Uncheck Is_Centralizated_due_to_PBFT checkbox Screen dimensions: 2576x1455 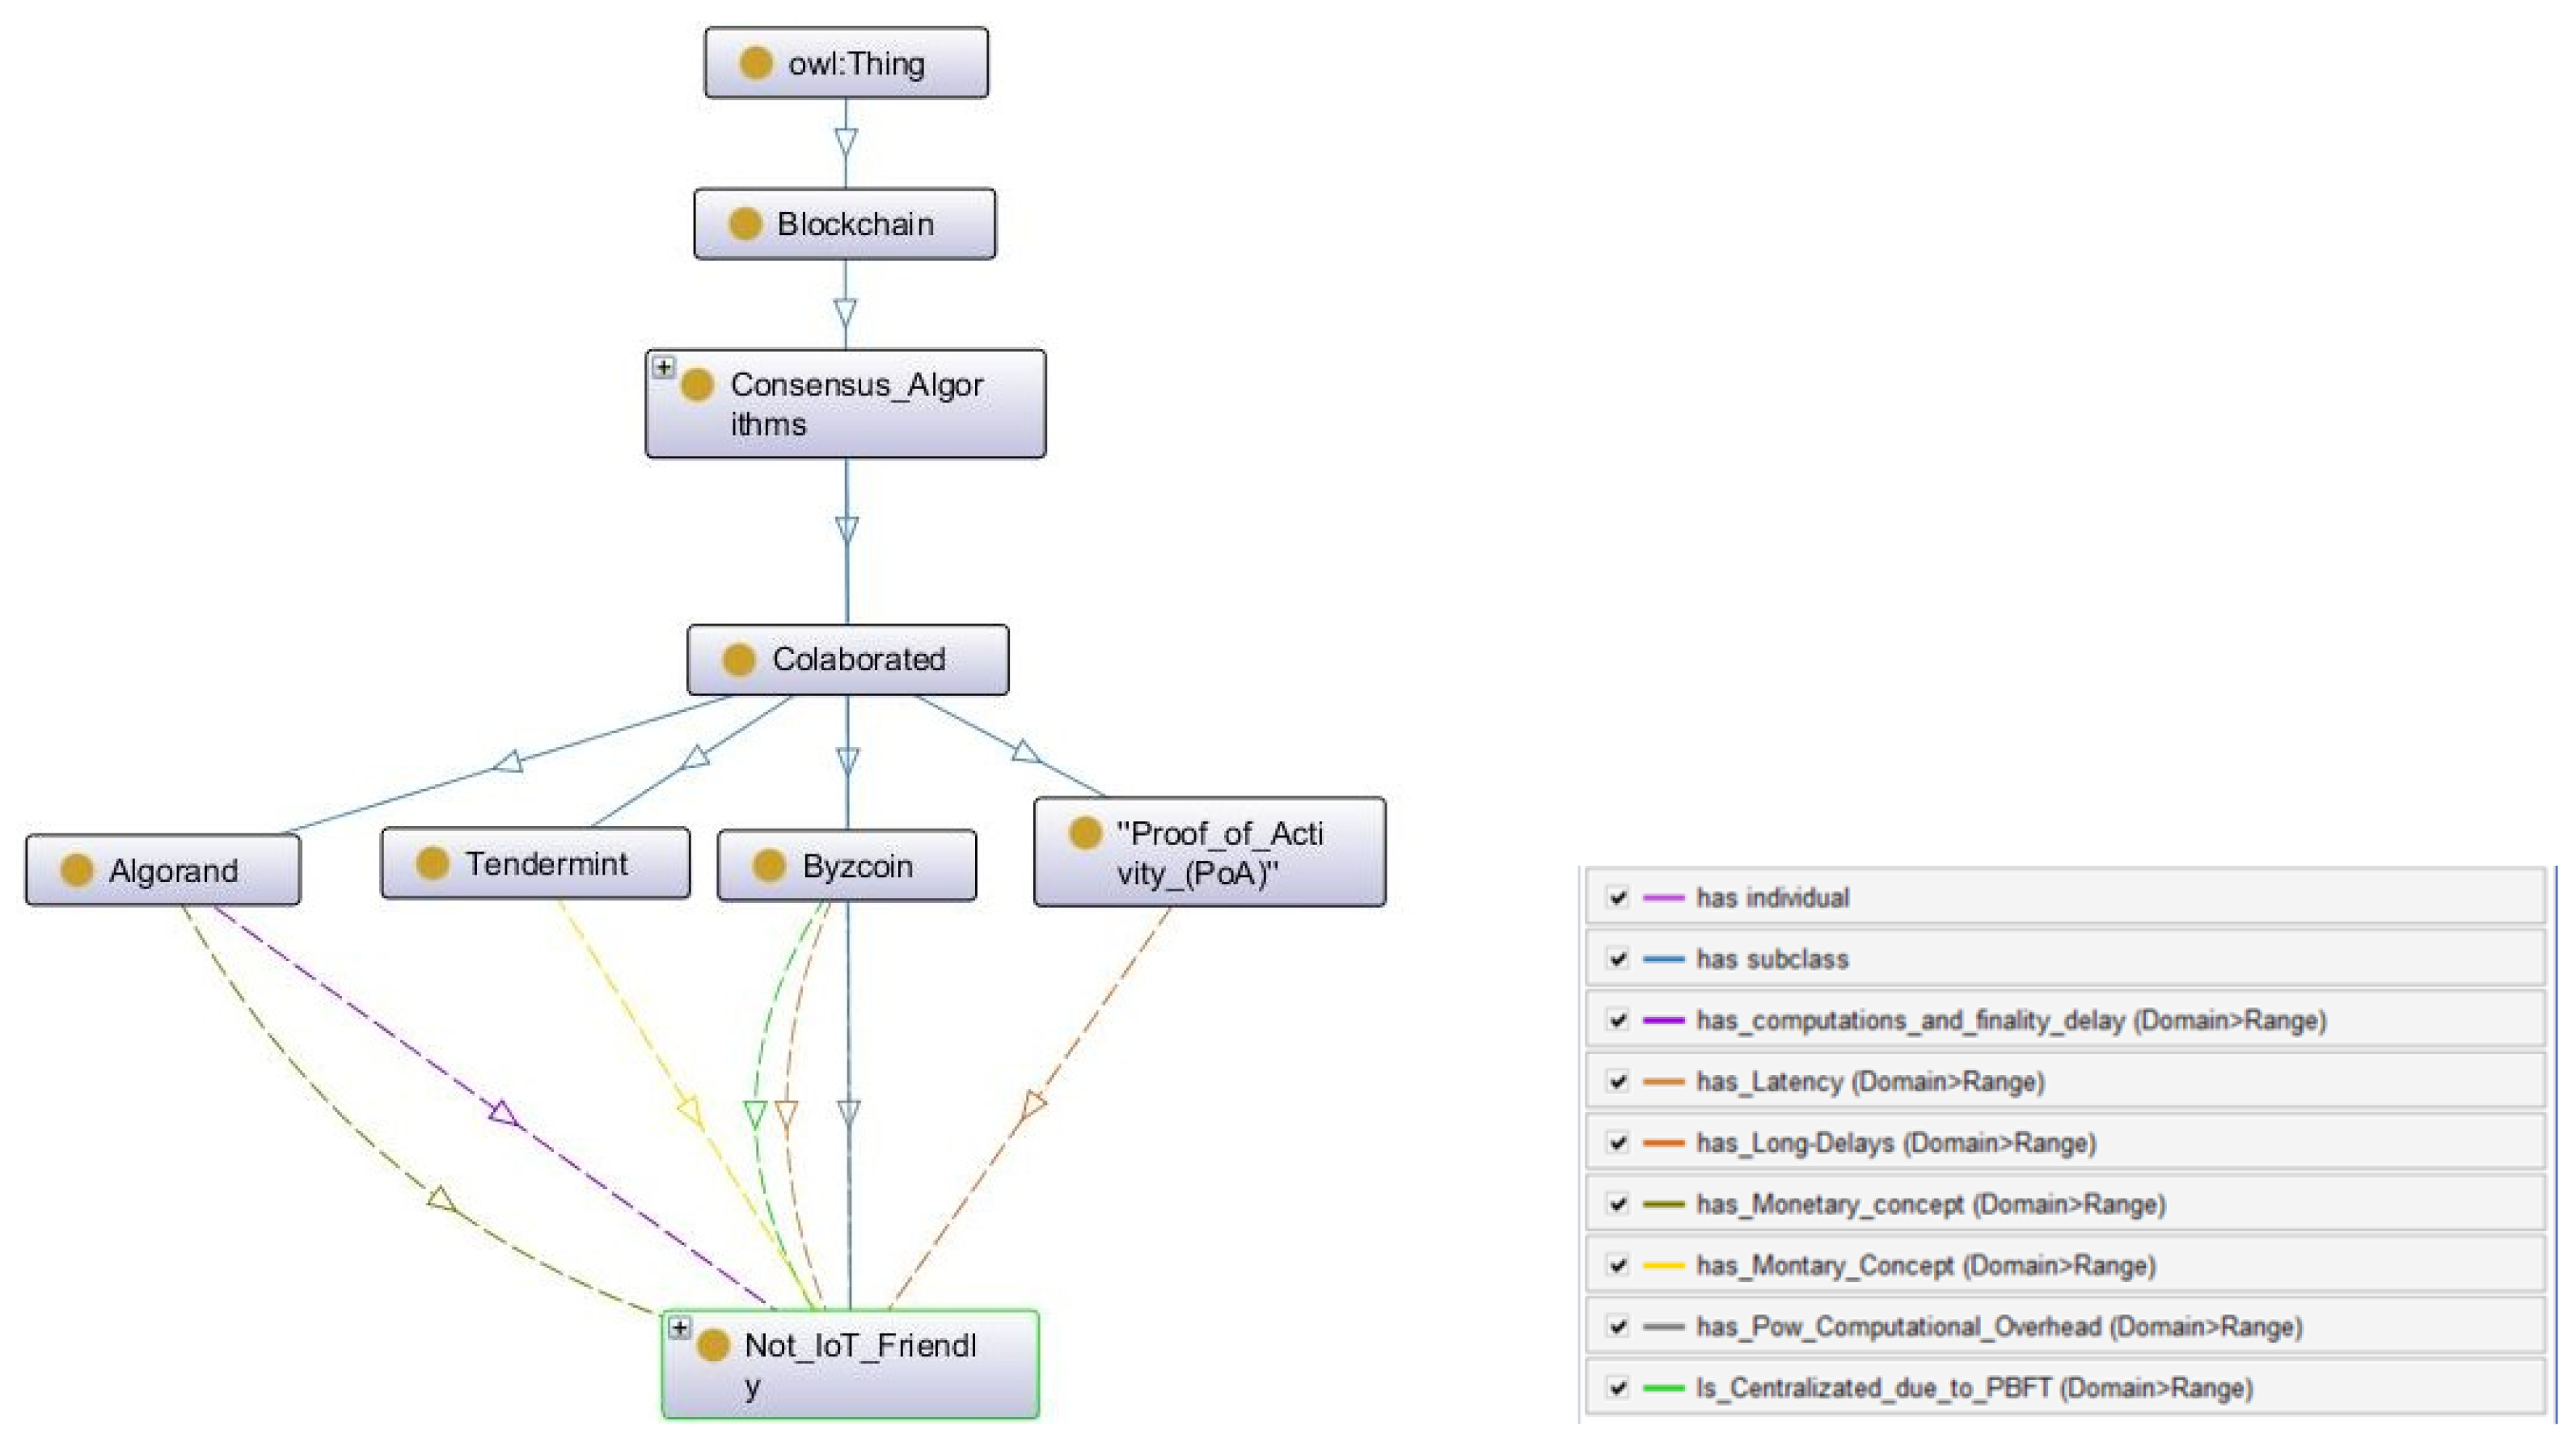1617,1388
